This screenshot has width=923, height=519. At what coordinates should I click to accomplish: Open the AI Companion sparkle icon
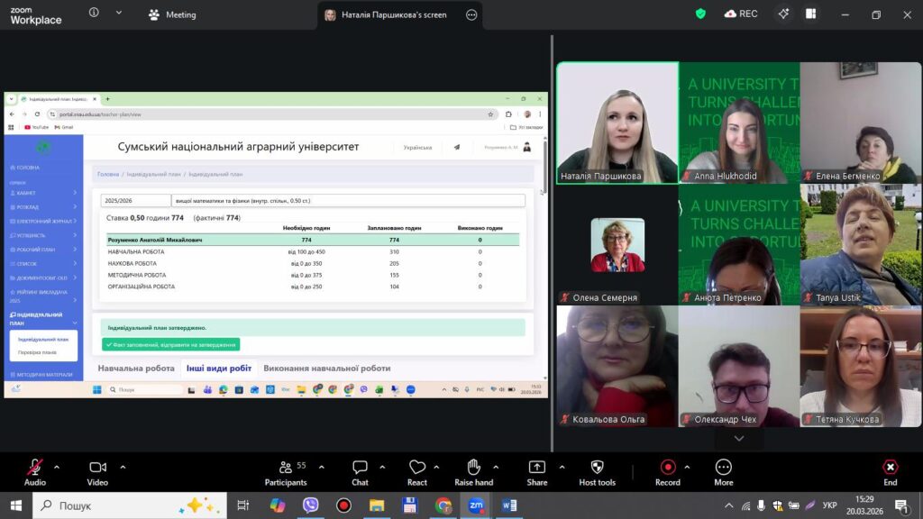(784, 14)
